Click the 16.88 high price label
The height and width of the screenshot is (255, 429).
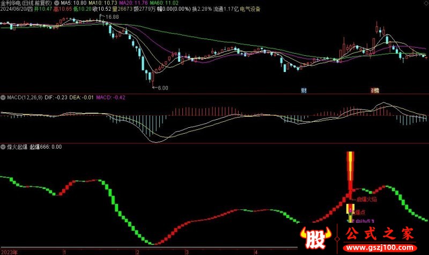pyautogui.click(x=112, y=17)
